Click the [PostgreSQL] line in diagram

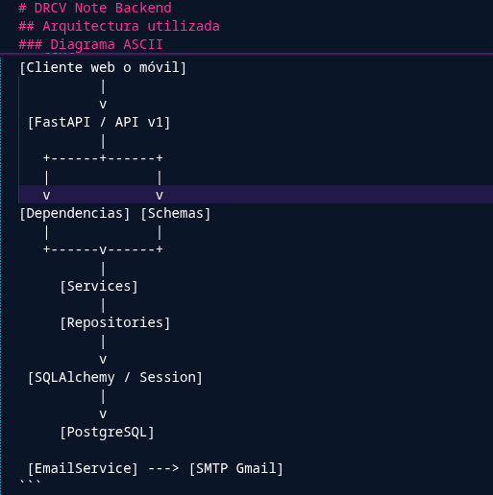tap(107, 432)
